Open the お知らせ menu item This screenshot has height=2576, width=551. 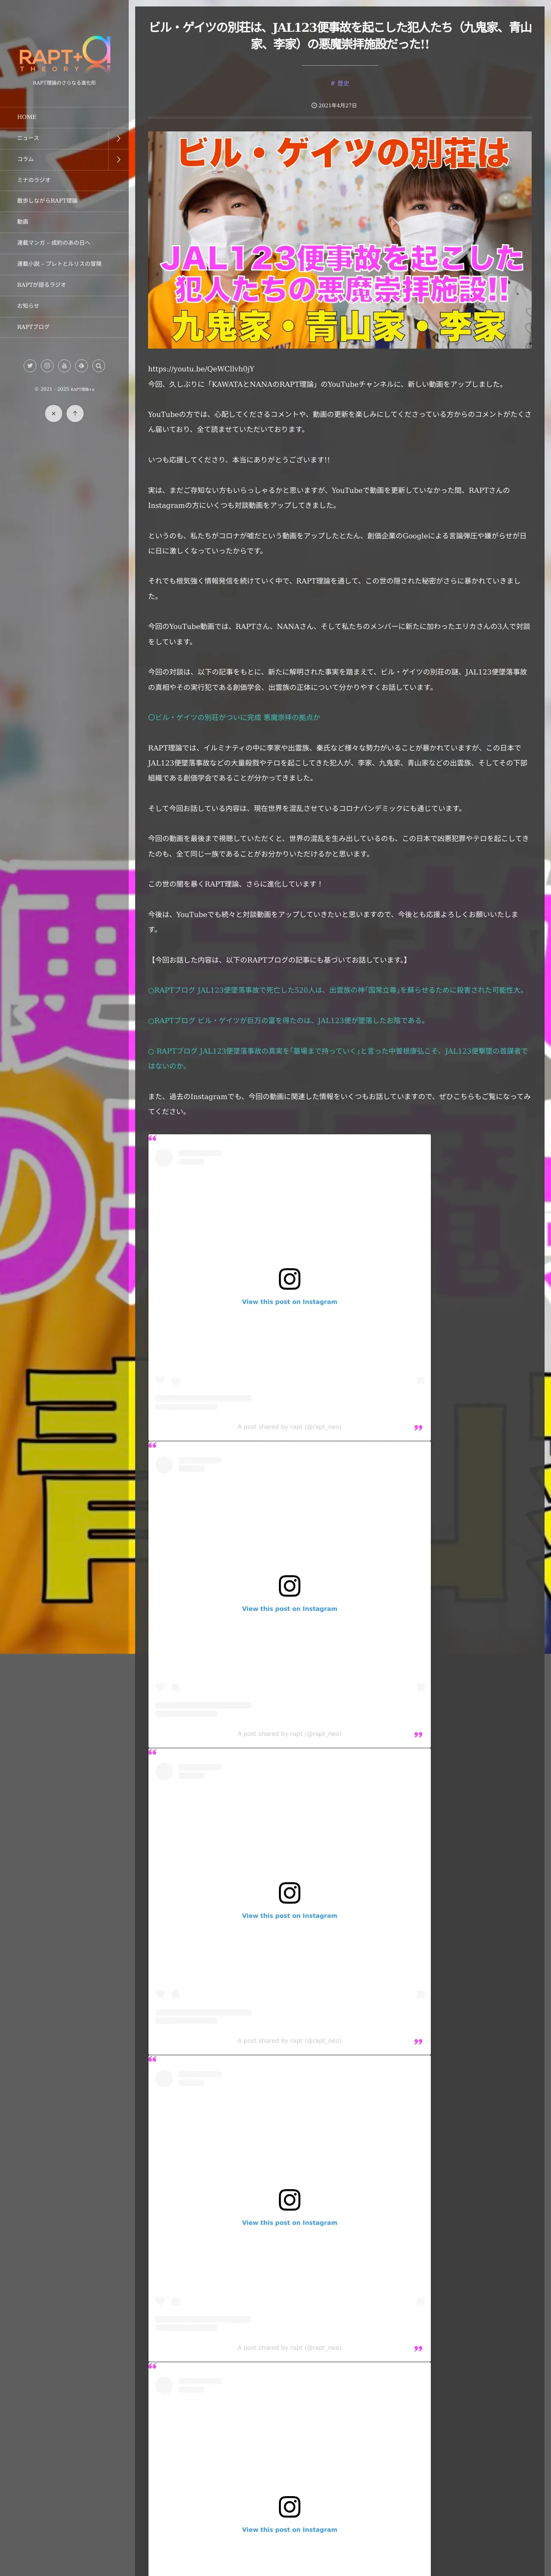64,306
